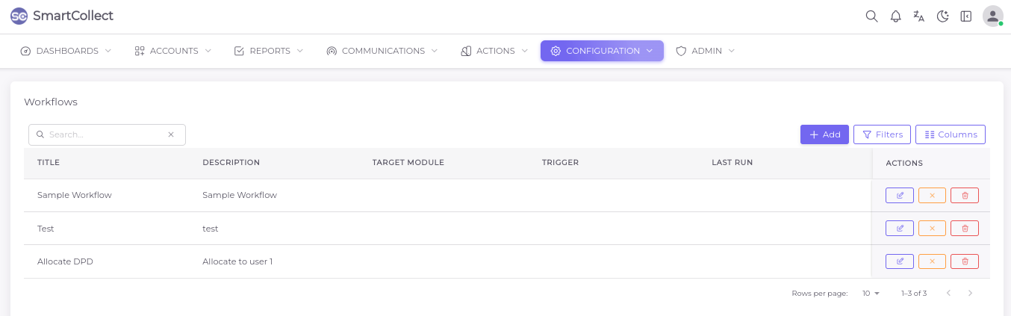The image size is (1011, 316).
Task: Open the Reports menu
Action: point(269,51)
